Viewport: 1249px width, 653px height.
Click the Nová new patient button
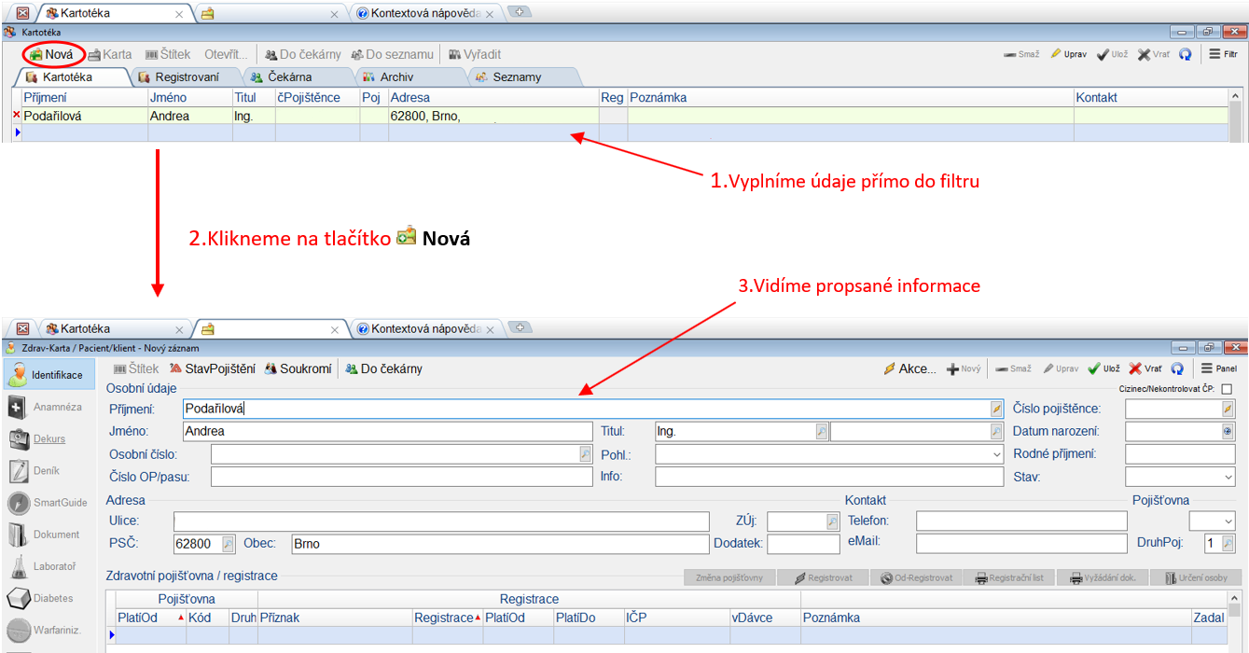point(51,54)
